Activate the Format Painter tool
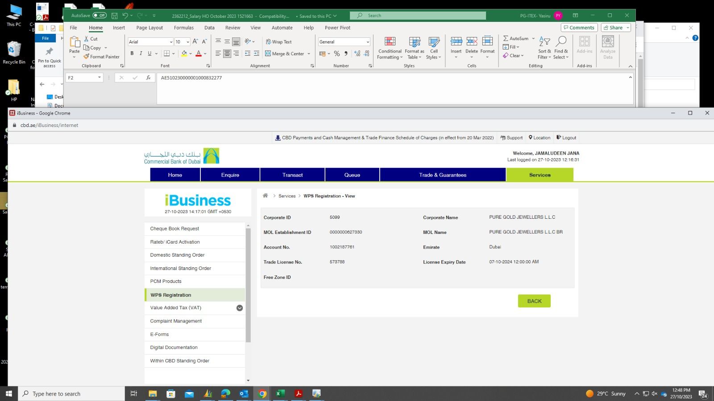The width and height of the screenshot is (714, 401). click(101, 57)
